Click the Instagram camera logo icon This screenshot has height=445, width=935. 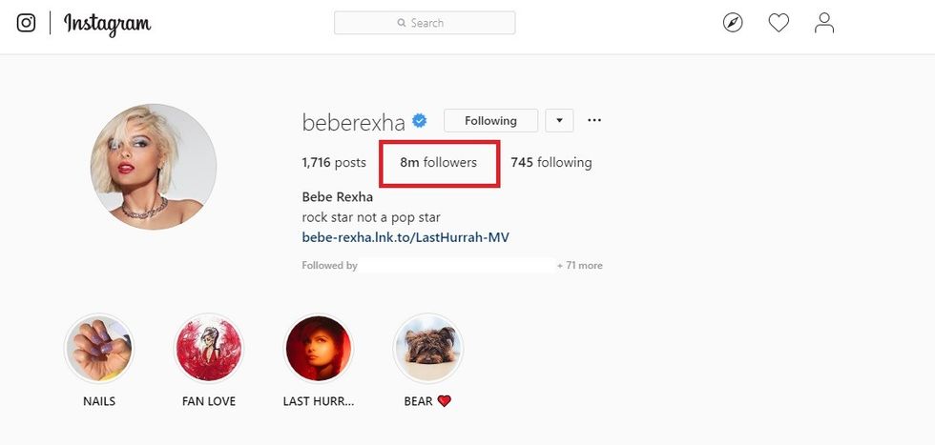(26, 23)
